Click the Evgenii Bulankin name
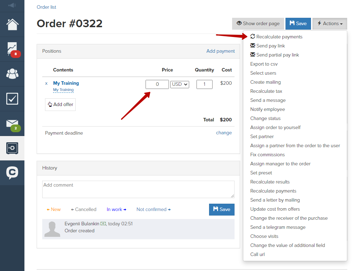The width and height of the screenshot is (356, 271). [x=82, y=224]
